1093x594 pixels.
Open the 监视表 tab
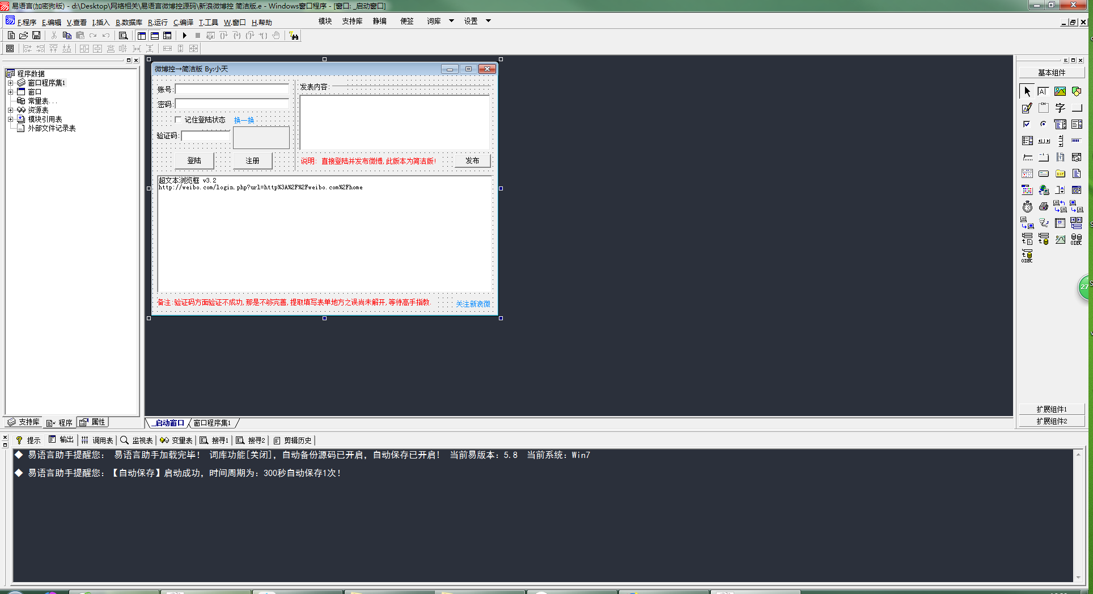137,440
